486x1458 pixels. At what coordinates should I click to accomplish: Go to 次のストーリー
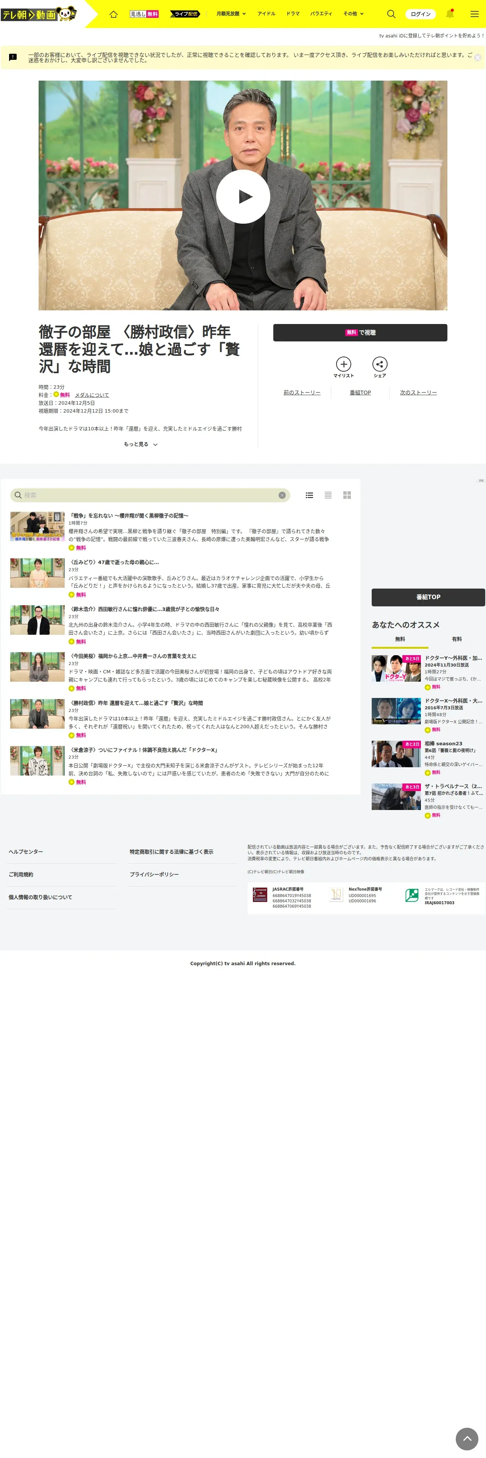click(418, 393)
